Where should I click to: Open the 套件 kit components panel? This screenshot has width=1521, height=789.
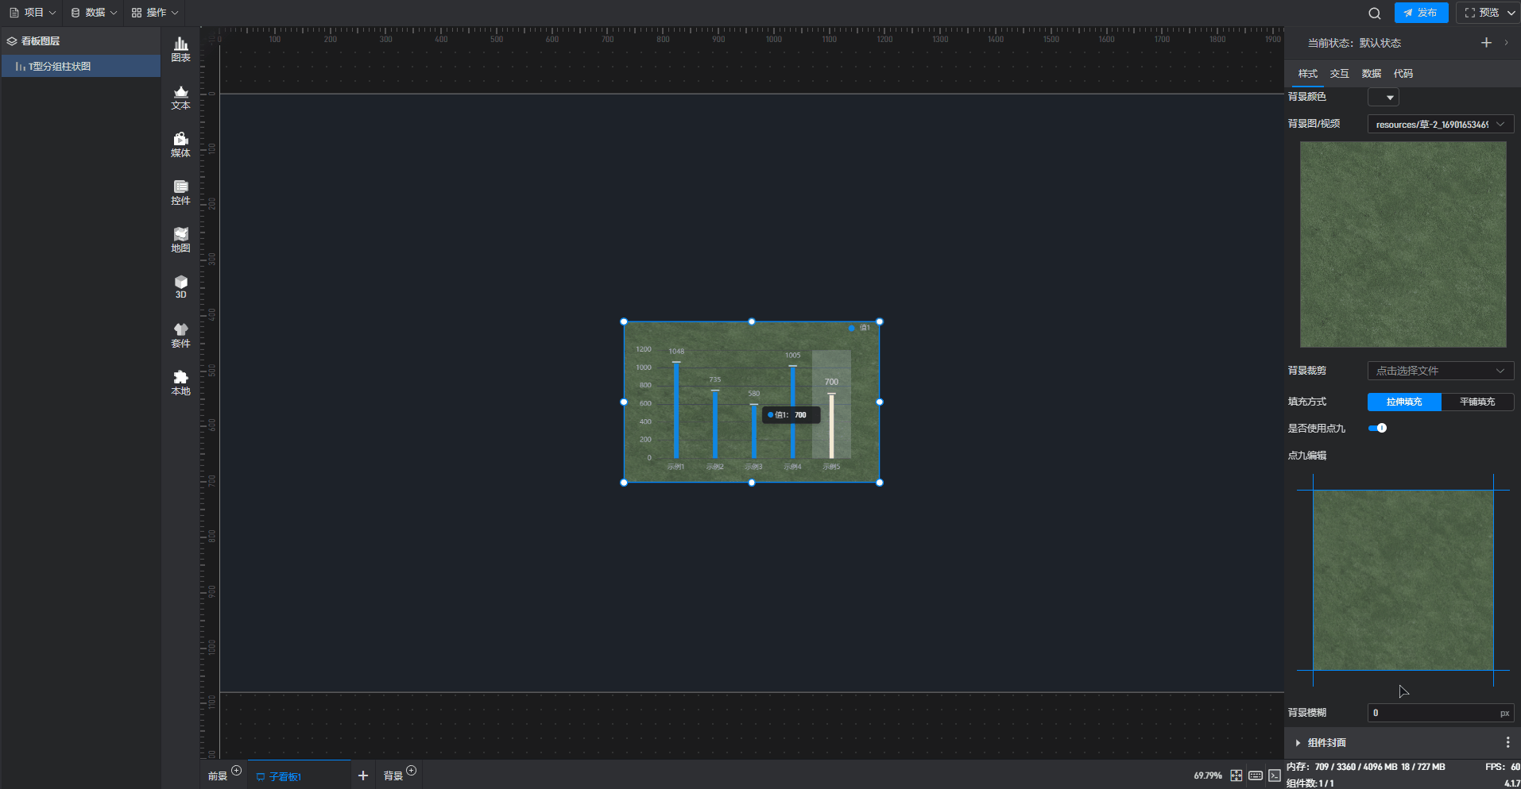pyautogui.click(x=180, y=335)
